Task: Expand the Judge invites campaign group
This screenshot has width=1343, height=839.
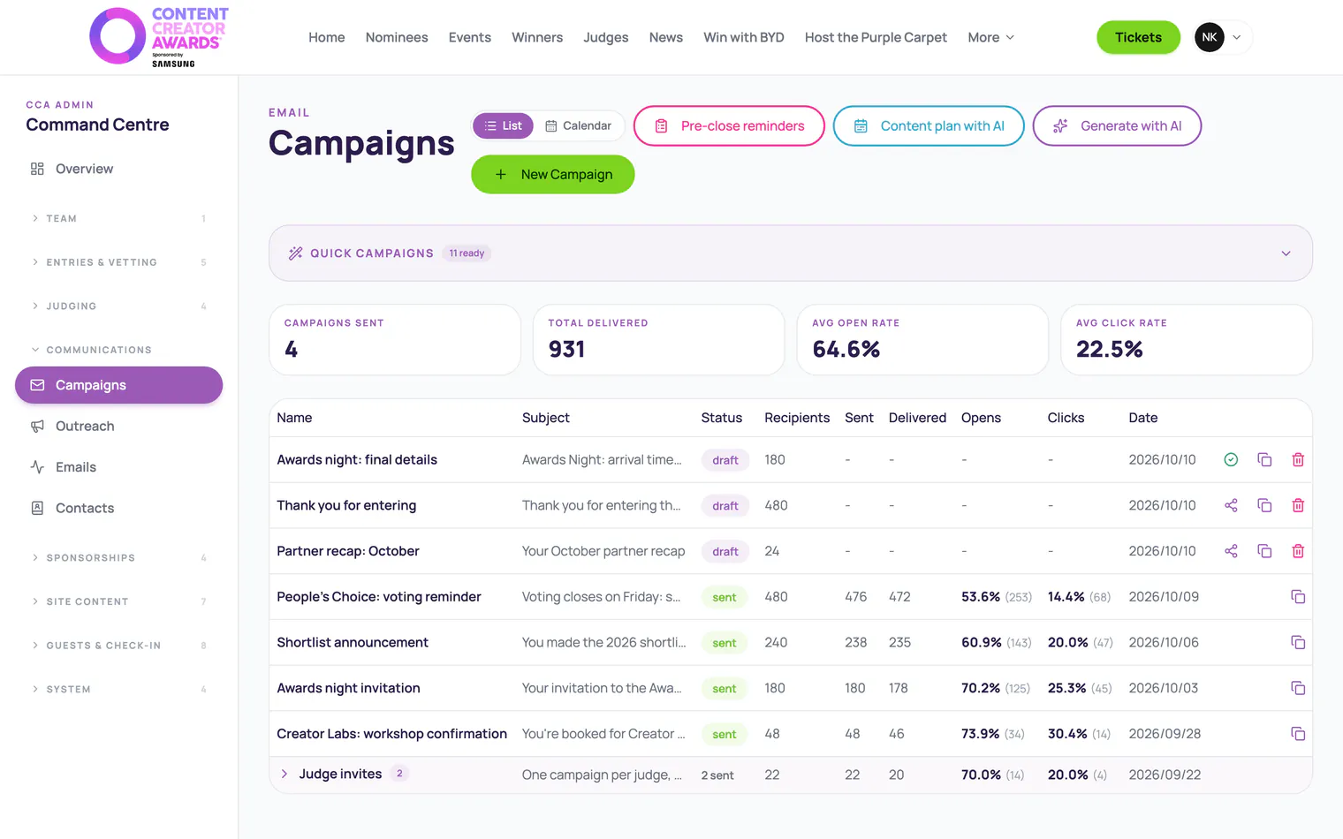Action: point(285,774)
